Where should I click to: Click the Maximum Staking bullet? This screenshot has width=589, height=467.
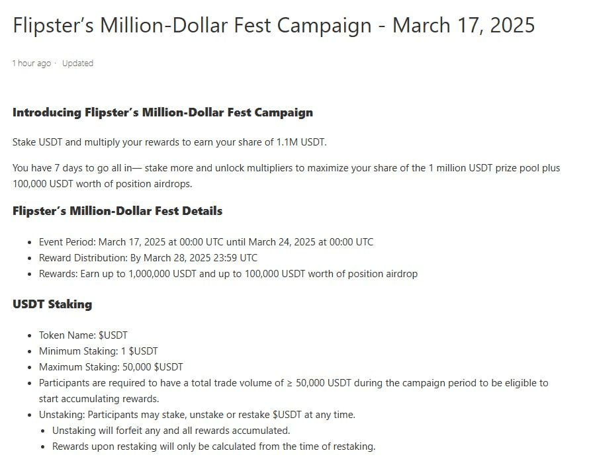coord(111,366)
